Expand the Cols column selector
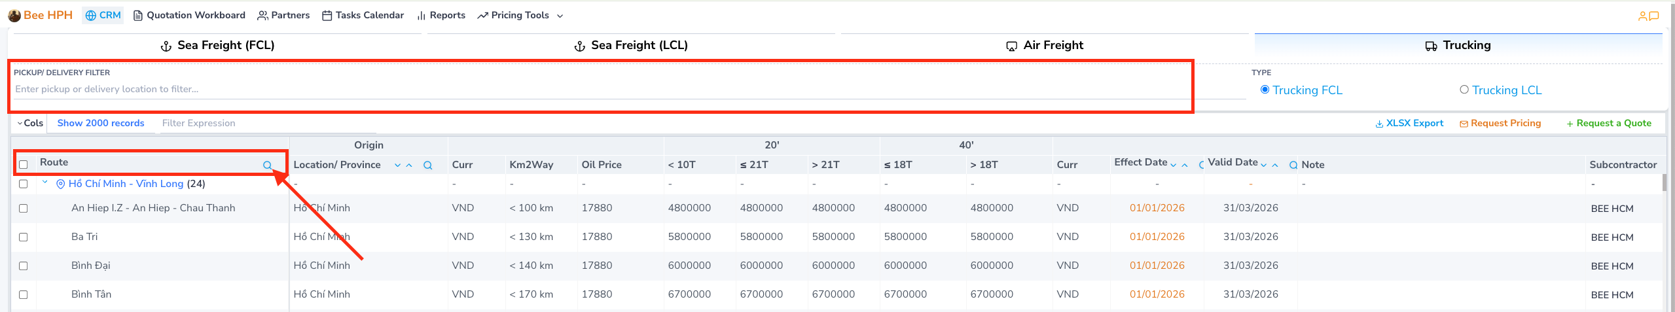The width and height of the screenshot is (1675, 312). coord(30,123)
